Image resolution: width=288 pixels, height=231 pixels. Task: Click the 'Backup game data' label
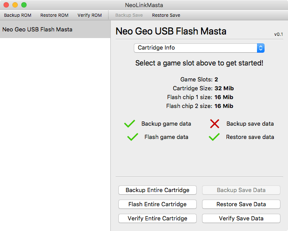click(166, 123)
